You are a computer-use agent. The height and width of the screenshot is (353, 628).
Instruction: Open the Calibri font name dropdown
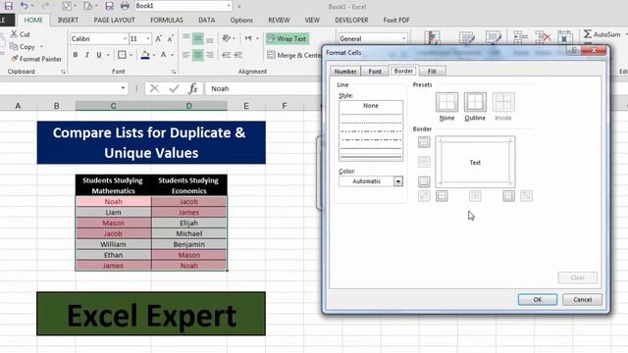[125, 39]
